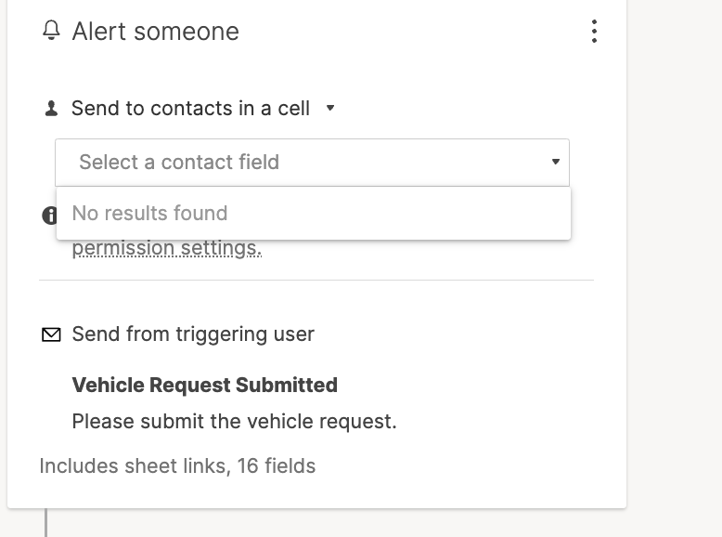Open 'Includes sheet links, 16 fields' options
722x537 pixels.
coord(177,466)
